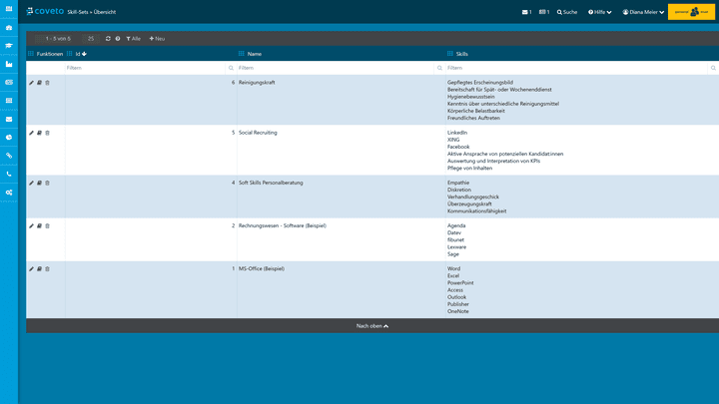This screenshot has height=404, width=719.
Task: Delete the MS-Office (Beispiel) skill set
Action: [47, 268]
